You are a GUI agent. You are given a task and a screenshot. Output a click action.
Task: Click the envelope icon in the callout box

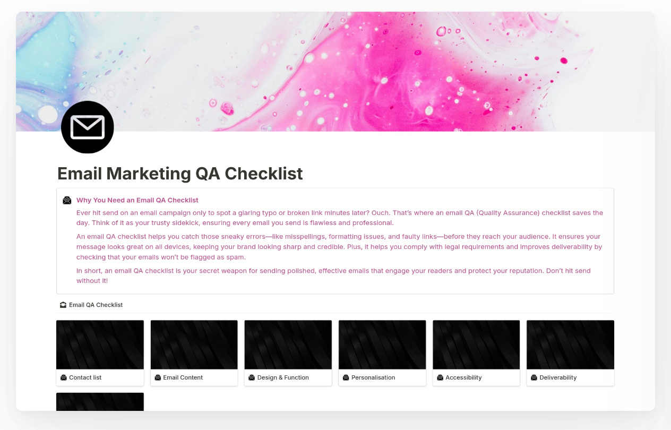(67, 200)
